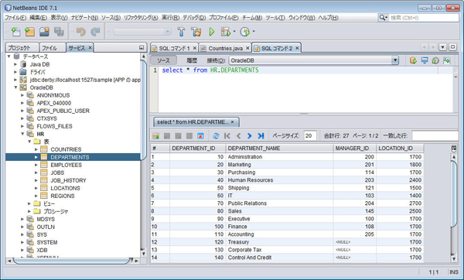Open the ファイル(F) menu
The width and height of the screenshot is (464, 280).
pyautogui.click(x=15, y=18)
